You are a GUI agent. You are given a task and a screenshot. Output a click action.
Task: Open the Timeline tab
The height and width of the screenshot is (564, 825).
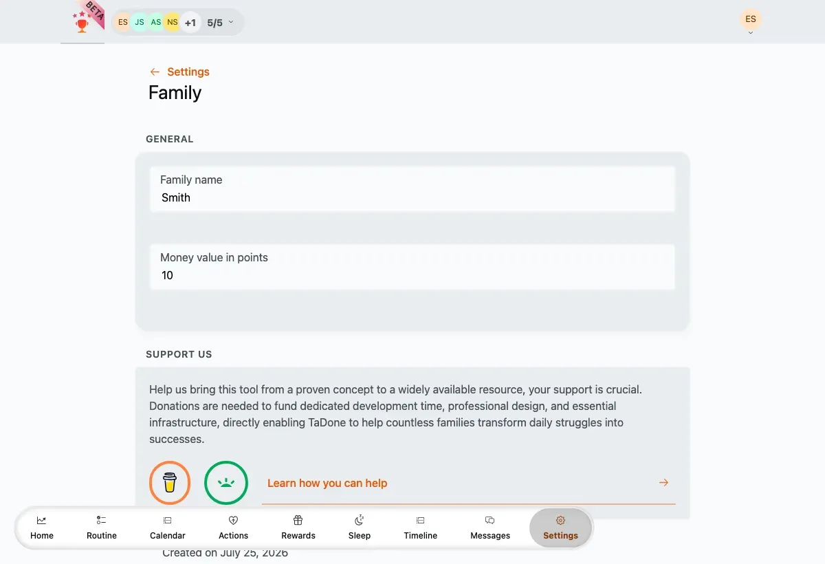[421, 528]
